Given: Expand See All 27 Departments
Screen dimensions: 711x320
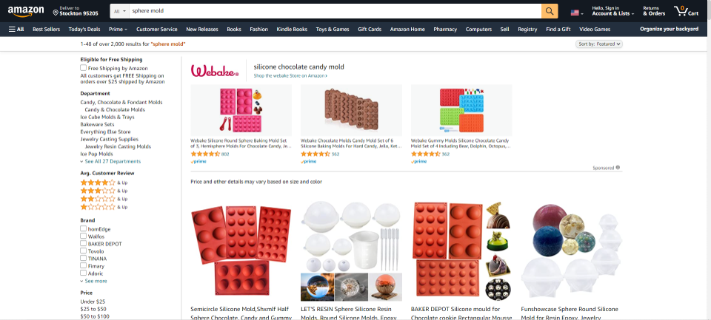Looking at the screenshot, I should [110, 162].
